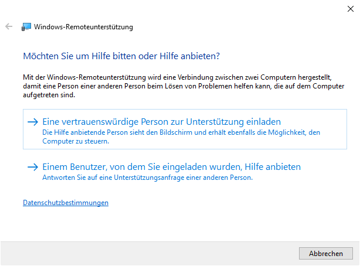The image size is (360, 266).
Task: Click the 'Die Hilfe anbietende Person sieht' description
Action: [182, 133]
